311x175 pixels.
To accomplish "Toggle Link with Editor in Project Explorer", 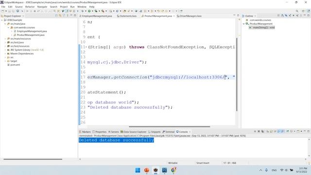I will click(60, 16).
